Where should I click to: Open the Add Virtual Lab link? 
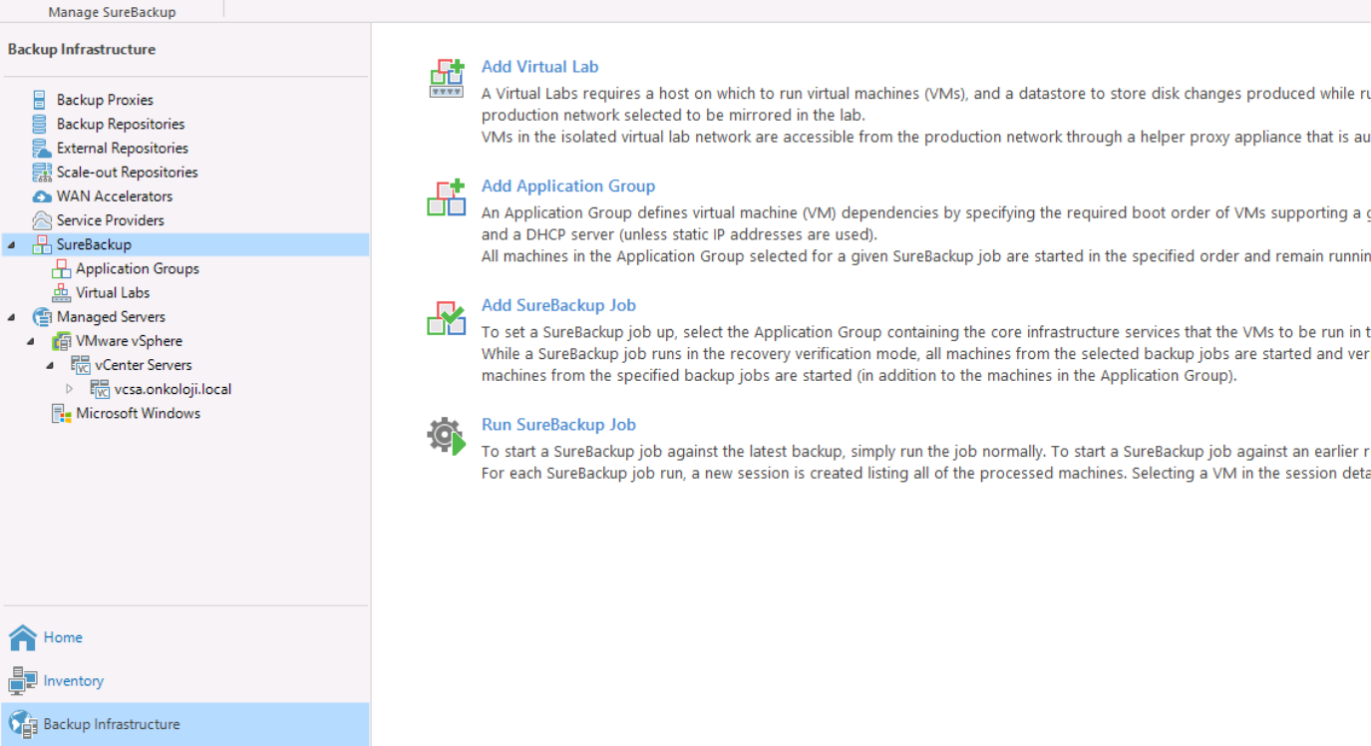539,67
